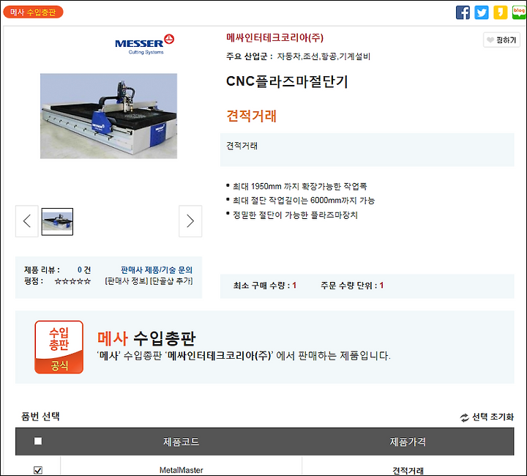Select the small plasma cutter thumbnail
Screen dimensions: 527x476
click(x=57, y=222)
